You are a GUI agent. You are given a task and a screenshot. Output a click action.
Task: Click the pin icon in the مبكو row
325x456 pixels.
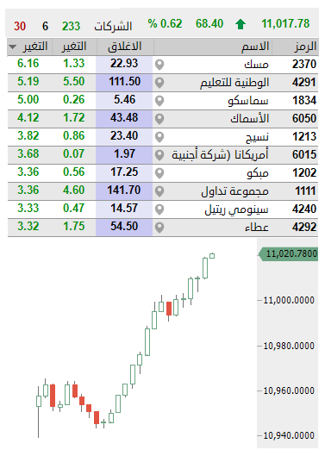click(159, 173)
